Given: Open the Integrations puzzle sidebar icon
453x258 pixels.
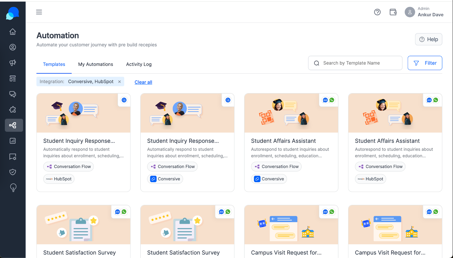Looking at the screenshot, I should pyautogui.click(x=13, y=110).
